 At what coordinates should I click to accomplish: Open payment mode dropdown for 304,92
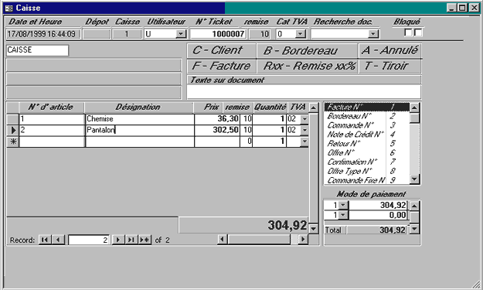coord(343,205)
